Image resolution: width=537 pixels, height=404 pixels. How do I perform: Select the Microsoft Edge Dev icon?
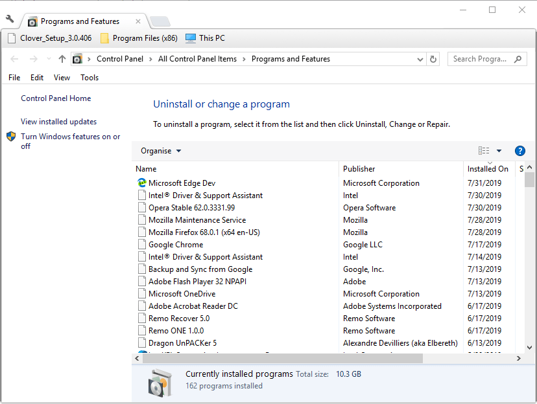coord(142,183)
